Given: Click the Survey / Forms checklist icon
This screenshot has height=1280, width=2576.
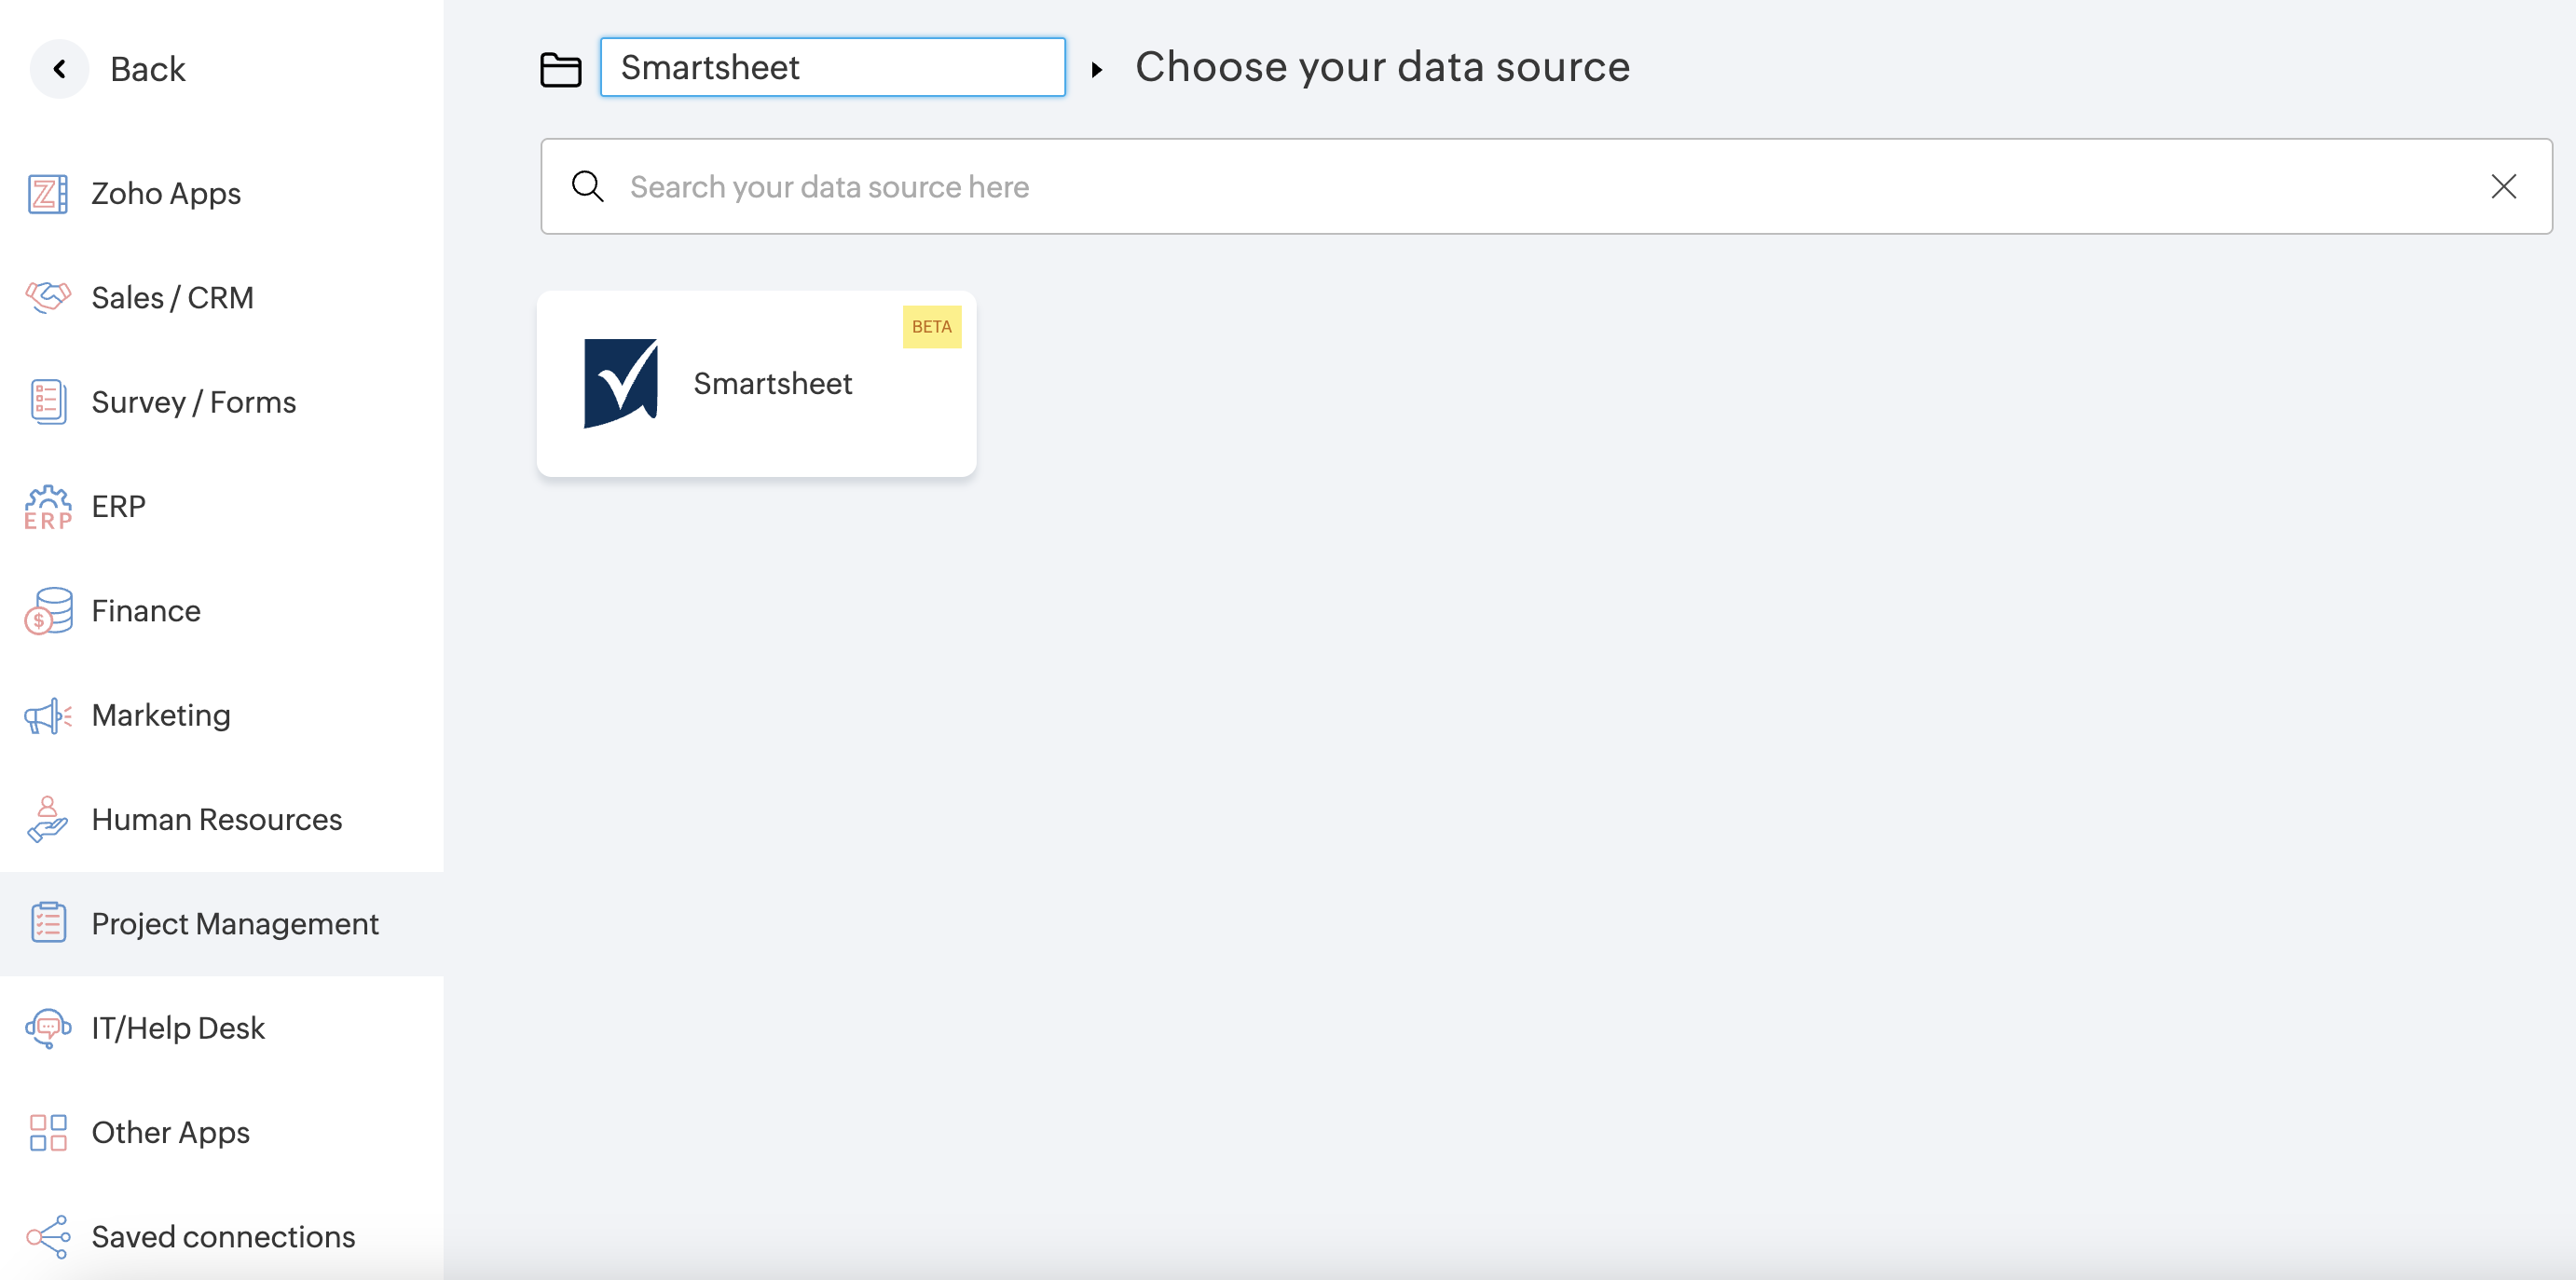Looking at the screenshot, I should [47, 402].
